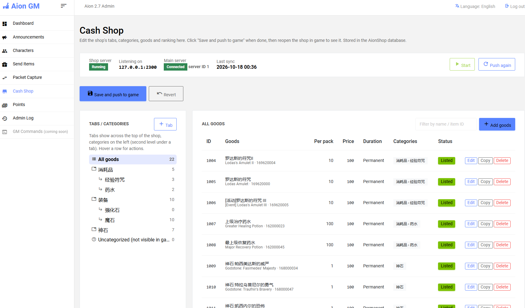Focus the Filter by name / item ID field
The height and width of the screenshot is (308, 525).
tap(446, 124)
